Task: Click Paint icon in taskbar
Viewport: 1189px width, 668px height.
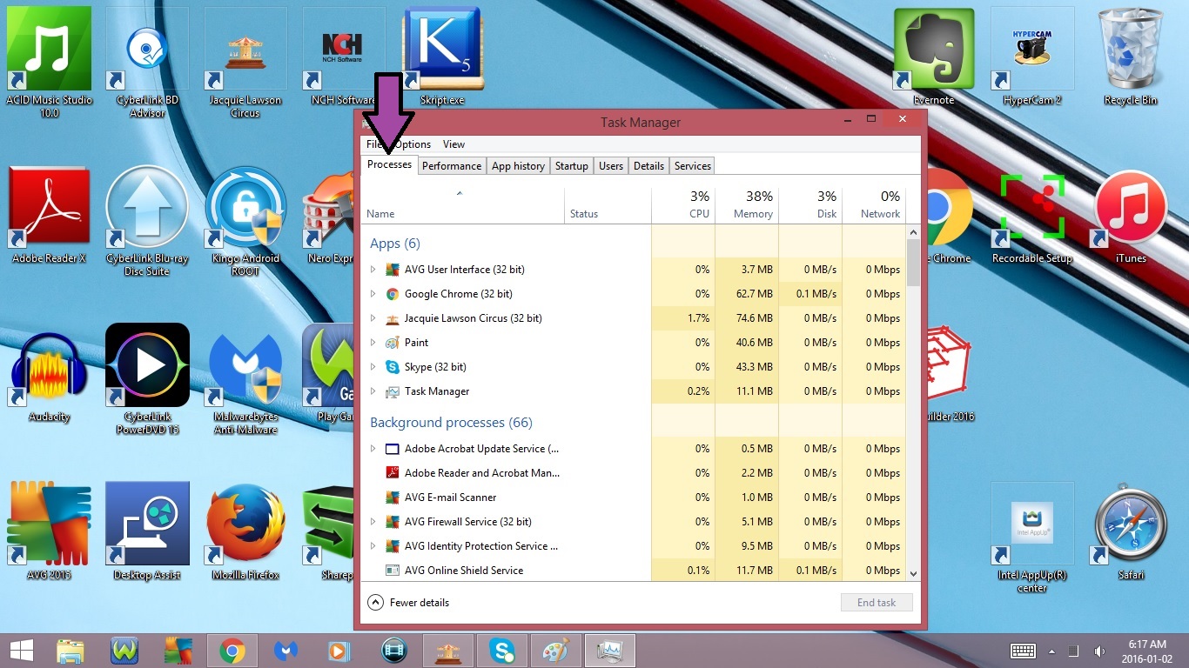Action: pos(555,651)
